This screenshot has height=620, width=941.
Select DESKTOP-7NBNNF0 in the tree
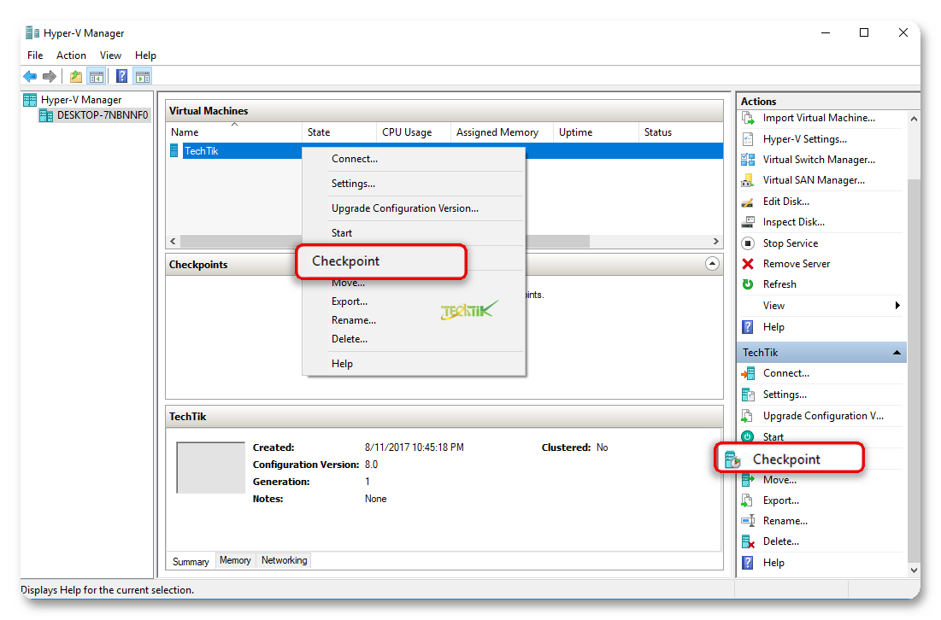click(102, 115)
